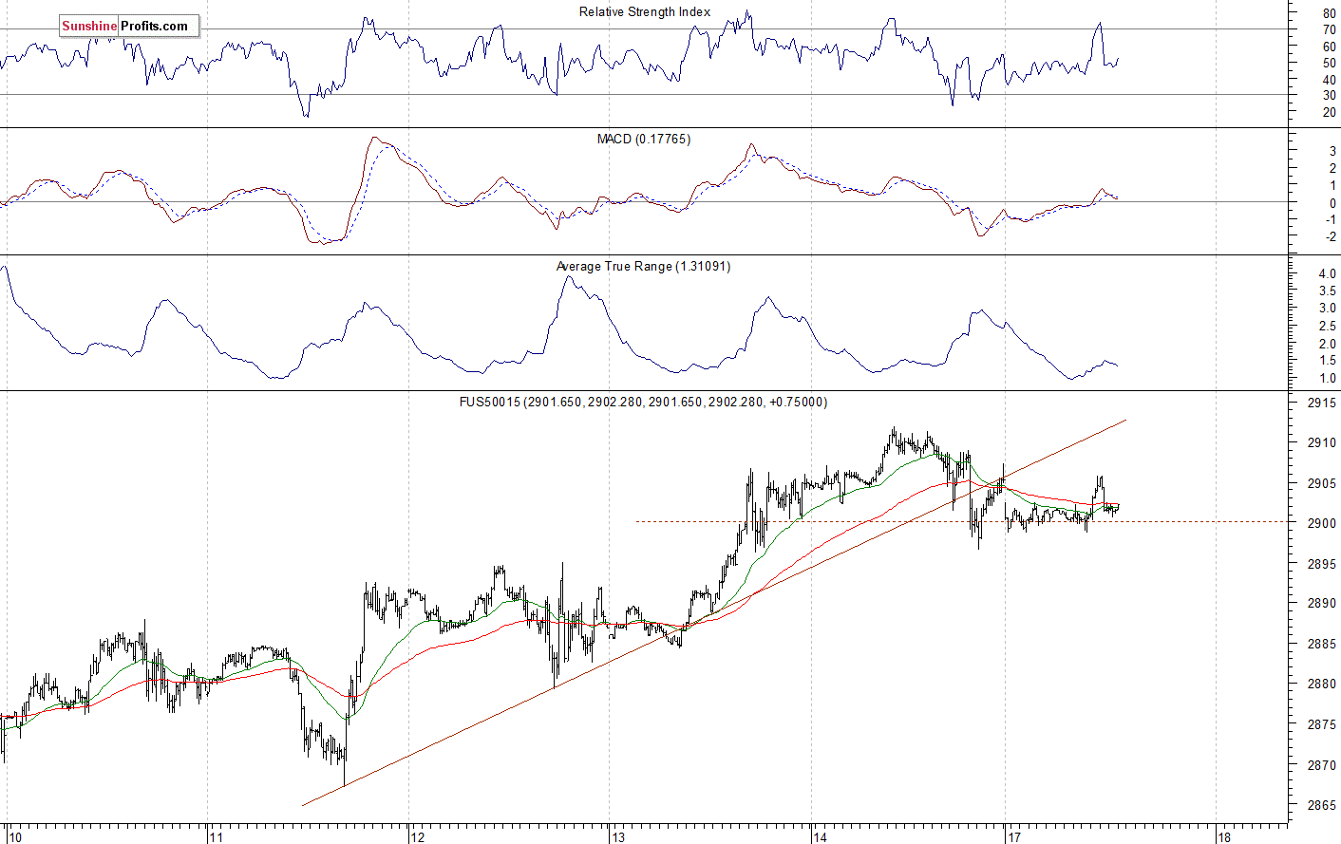This screenshot has height=844, width=1341.
Task: Click the RSI axis value 30
Action: [1329, 96]
